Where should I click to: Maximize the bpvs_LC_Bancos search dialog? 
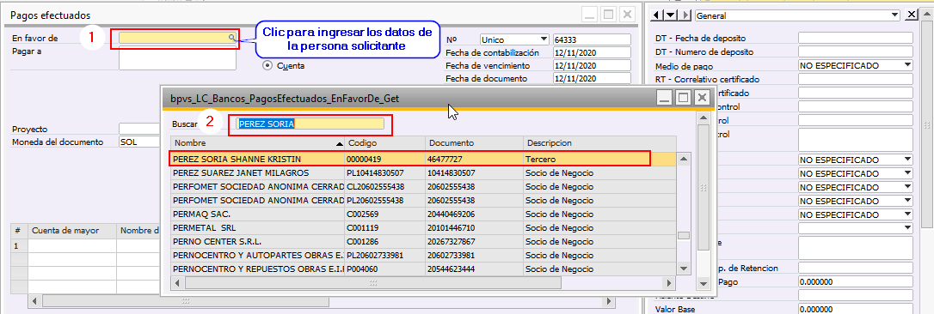(x=683, y=98)
